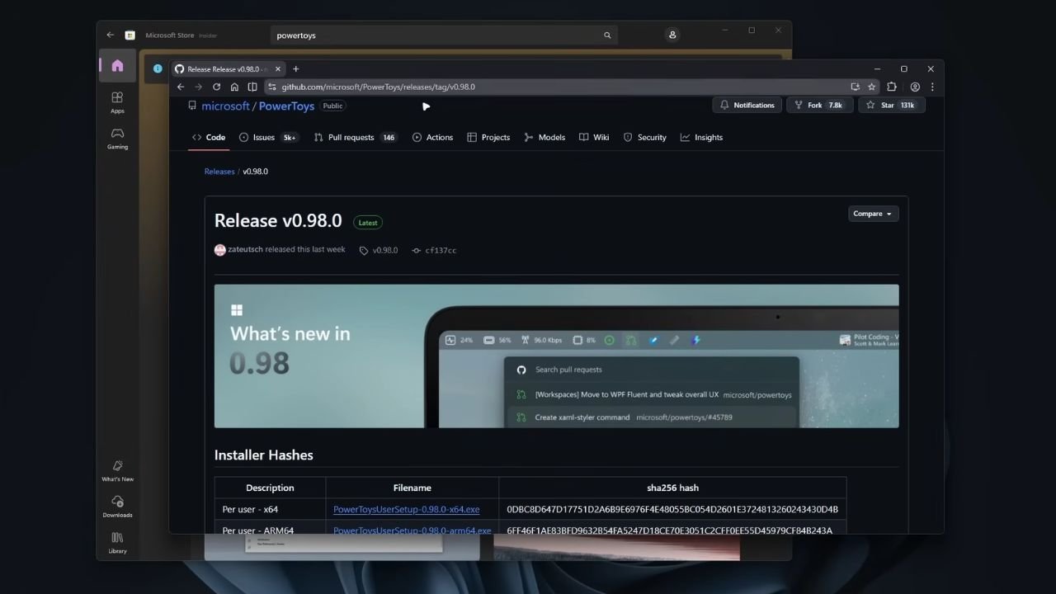Download PowerToysUserSetup-0.98.0-x64.exe

coord(406,509)
